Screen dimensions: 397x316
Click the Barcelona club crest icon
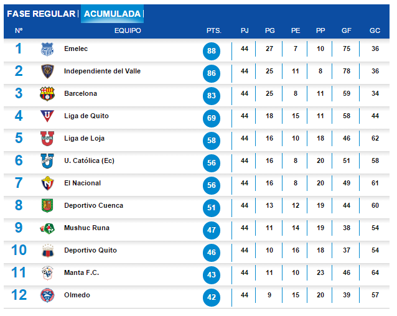pyautogui.click(x=48, y=94)
